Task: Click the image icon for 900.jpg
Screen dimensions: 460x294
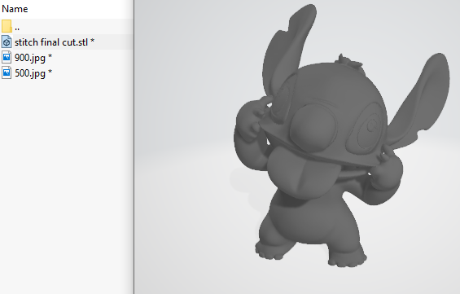Action: pyautogui.click(x=7, y=57)
